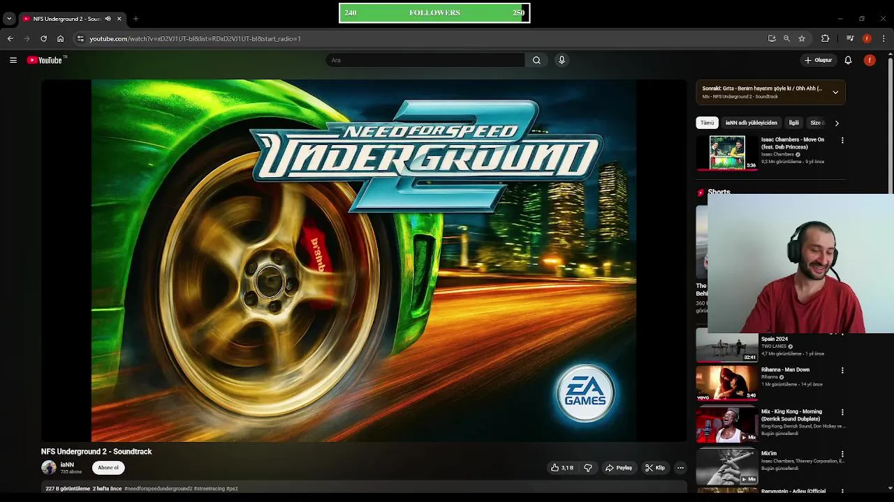Select iaNN adlı yükleyiciden chip
894x502 pixels.
pyautogui.click(x=751, y=123)
